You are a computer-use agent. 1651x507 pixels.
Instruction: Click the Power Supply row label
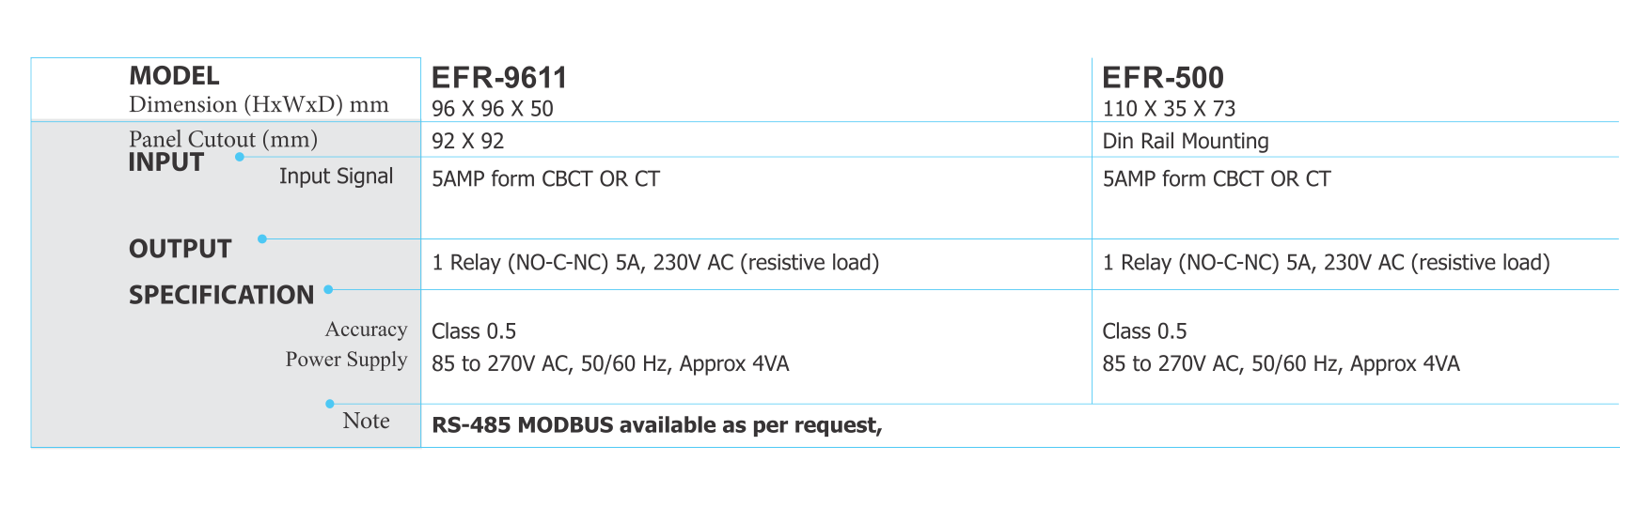pyautogui.click(x=346, y=360)
